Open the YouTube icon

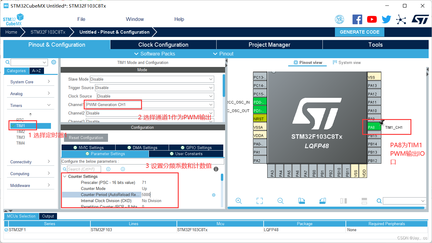(x=372, y=19)
